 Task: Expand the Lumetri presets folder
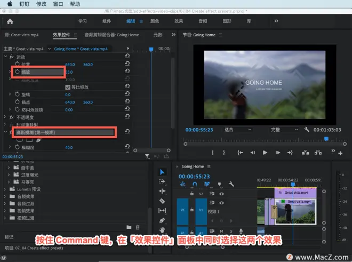click(x=5, y=189)
